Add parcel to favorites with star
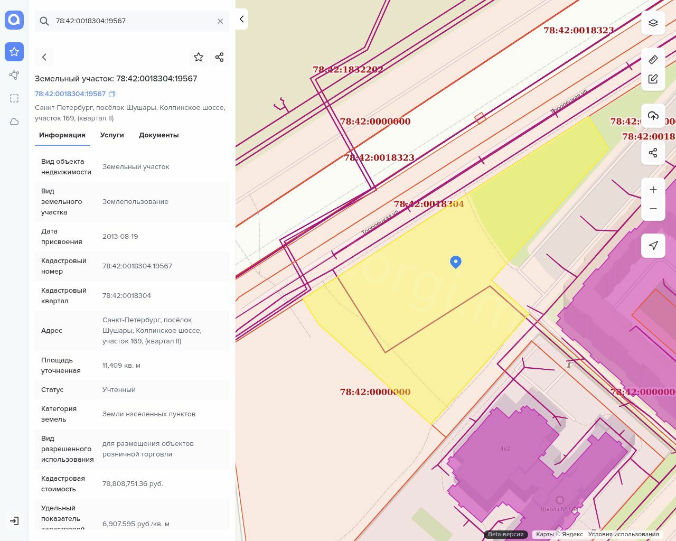Screen dimensions: 676x541 199,57
